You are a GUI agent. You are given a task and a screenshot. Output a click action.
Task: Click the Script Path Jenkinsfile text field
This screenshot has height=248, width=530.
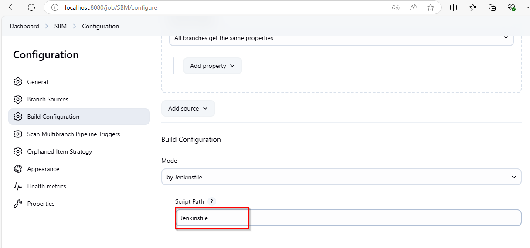348,218
